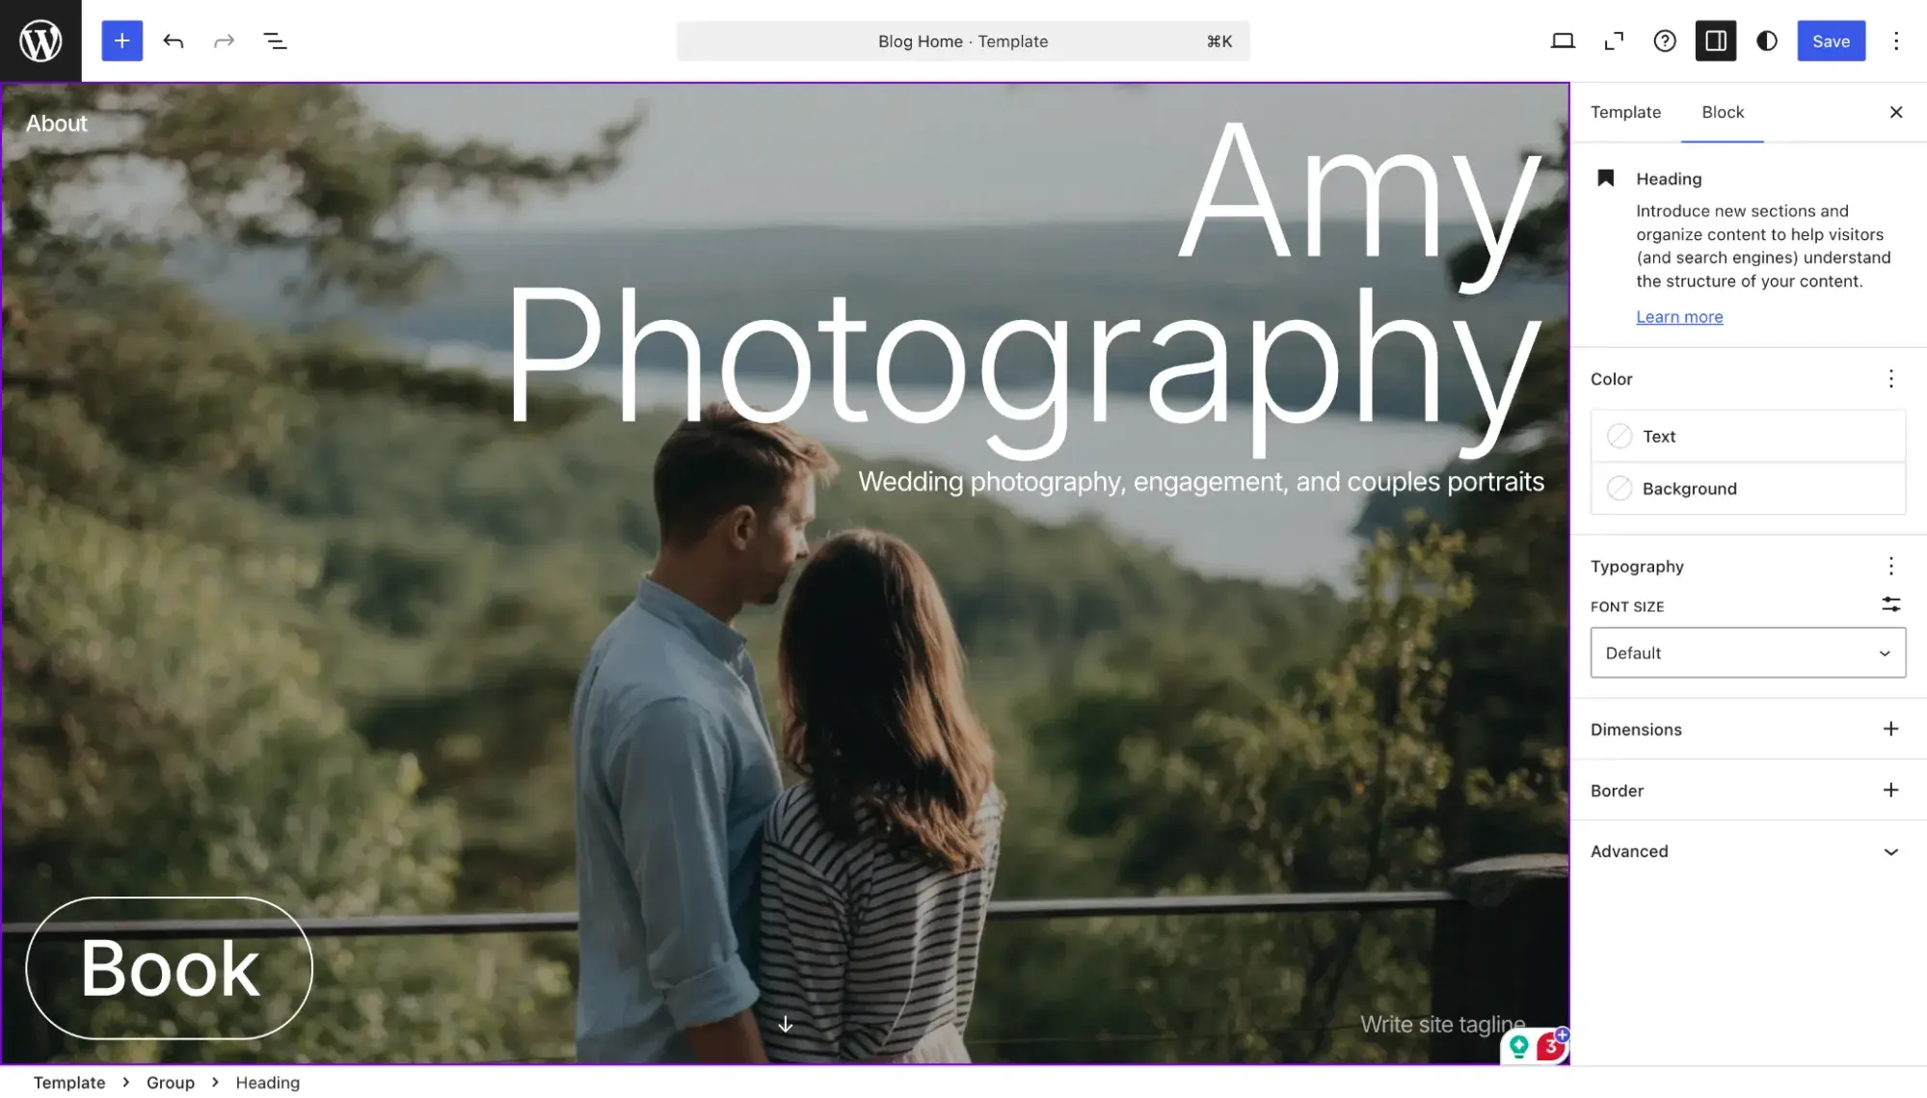Click the redo arrow
Viewport: 1927px width, 1098px height.
click(224, 40)
